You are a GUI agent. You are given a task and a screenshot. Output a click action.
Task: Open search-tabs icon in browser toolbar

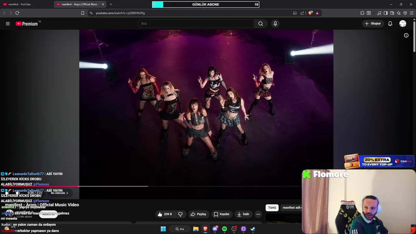tap(369, 13)
